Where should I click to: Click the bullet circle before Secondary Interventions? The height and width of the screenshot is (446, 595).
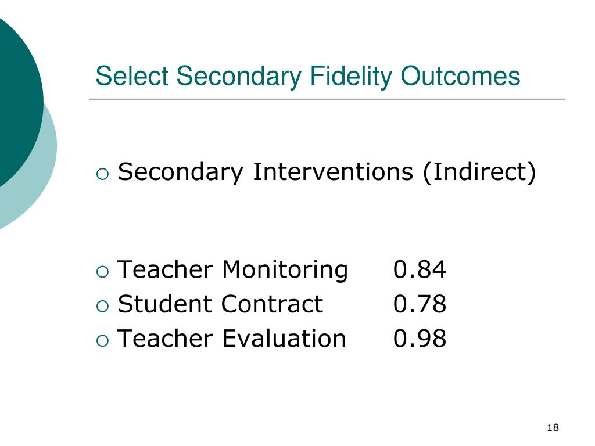[x=102, y=174]
